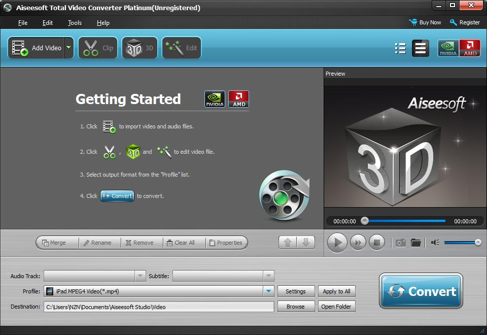
Task: Open the Tools menu
Action: tap(74, 22)
